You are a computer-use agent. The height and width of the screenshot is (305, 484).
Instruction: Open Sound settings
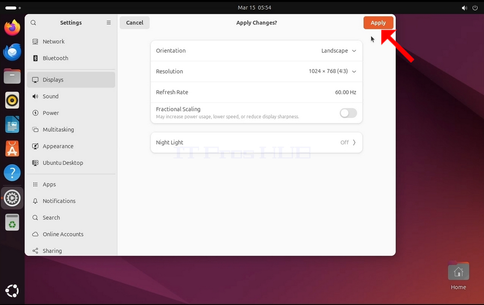pyautogui.click(x=71, y=96)
